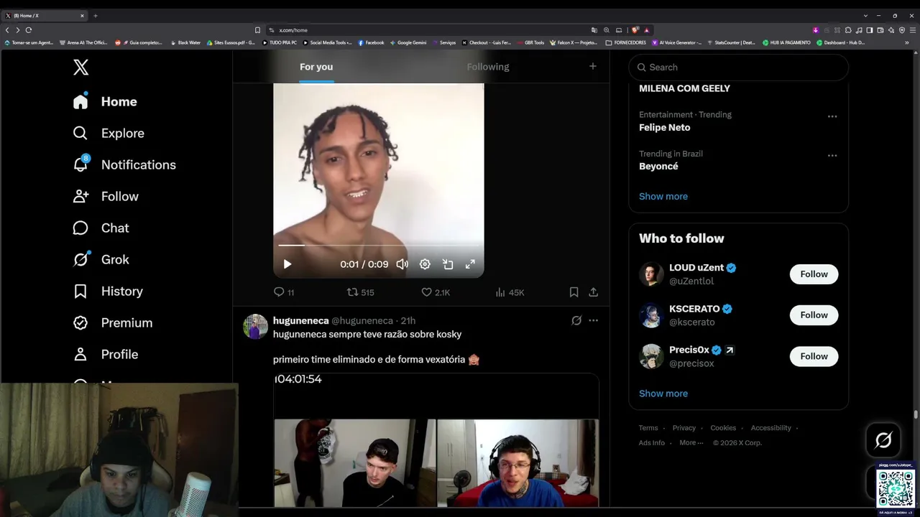Expand the More footer menu
920x517 pixels.
[x=691, y=443]
